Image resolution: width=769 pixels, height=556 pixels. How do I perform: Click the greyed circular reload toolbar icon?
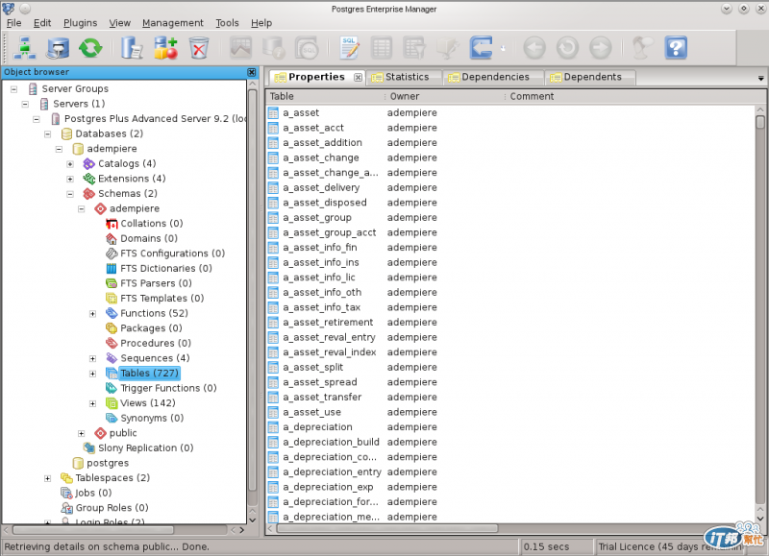click(x=567, y=48)
